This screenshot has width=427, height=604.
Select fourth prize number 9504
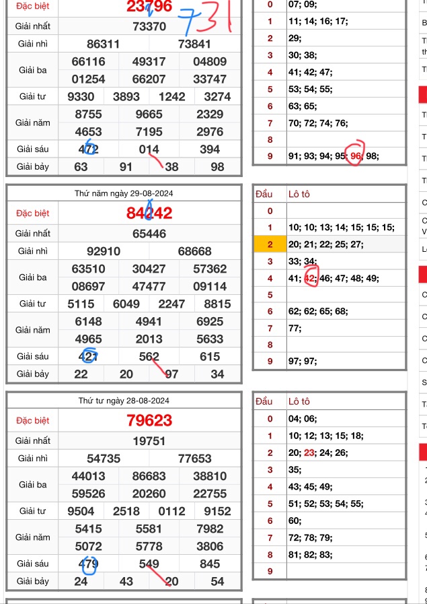pyautogui.click(x=81, y=511)
